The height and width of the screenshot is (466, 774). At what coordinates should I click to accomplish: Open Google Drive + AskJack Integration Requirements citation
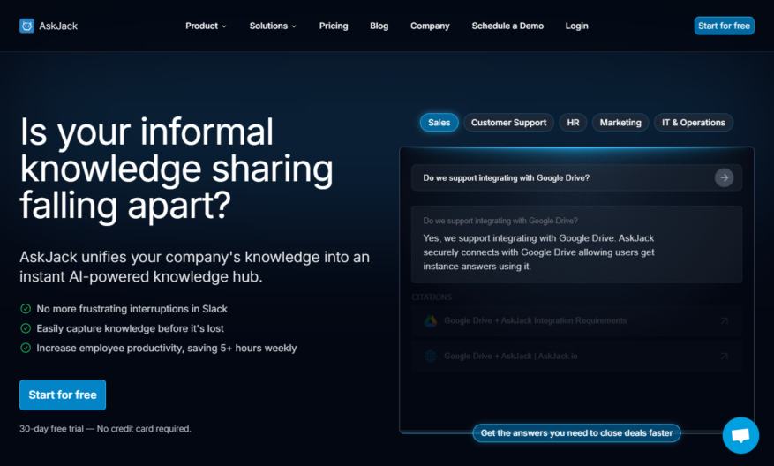coord(576,321)
